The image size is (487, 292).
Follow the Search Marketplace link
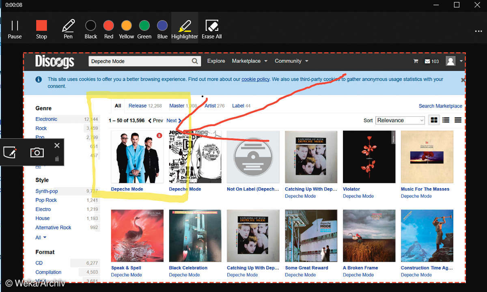tap(440, 106)
